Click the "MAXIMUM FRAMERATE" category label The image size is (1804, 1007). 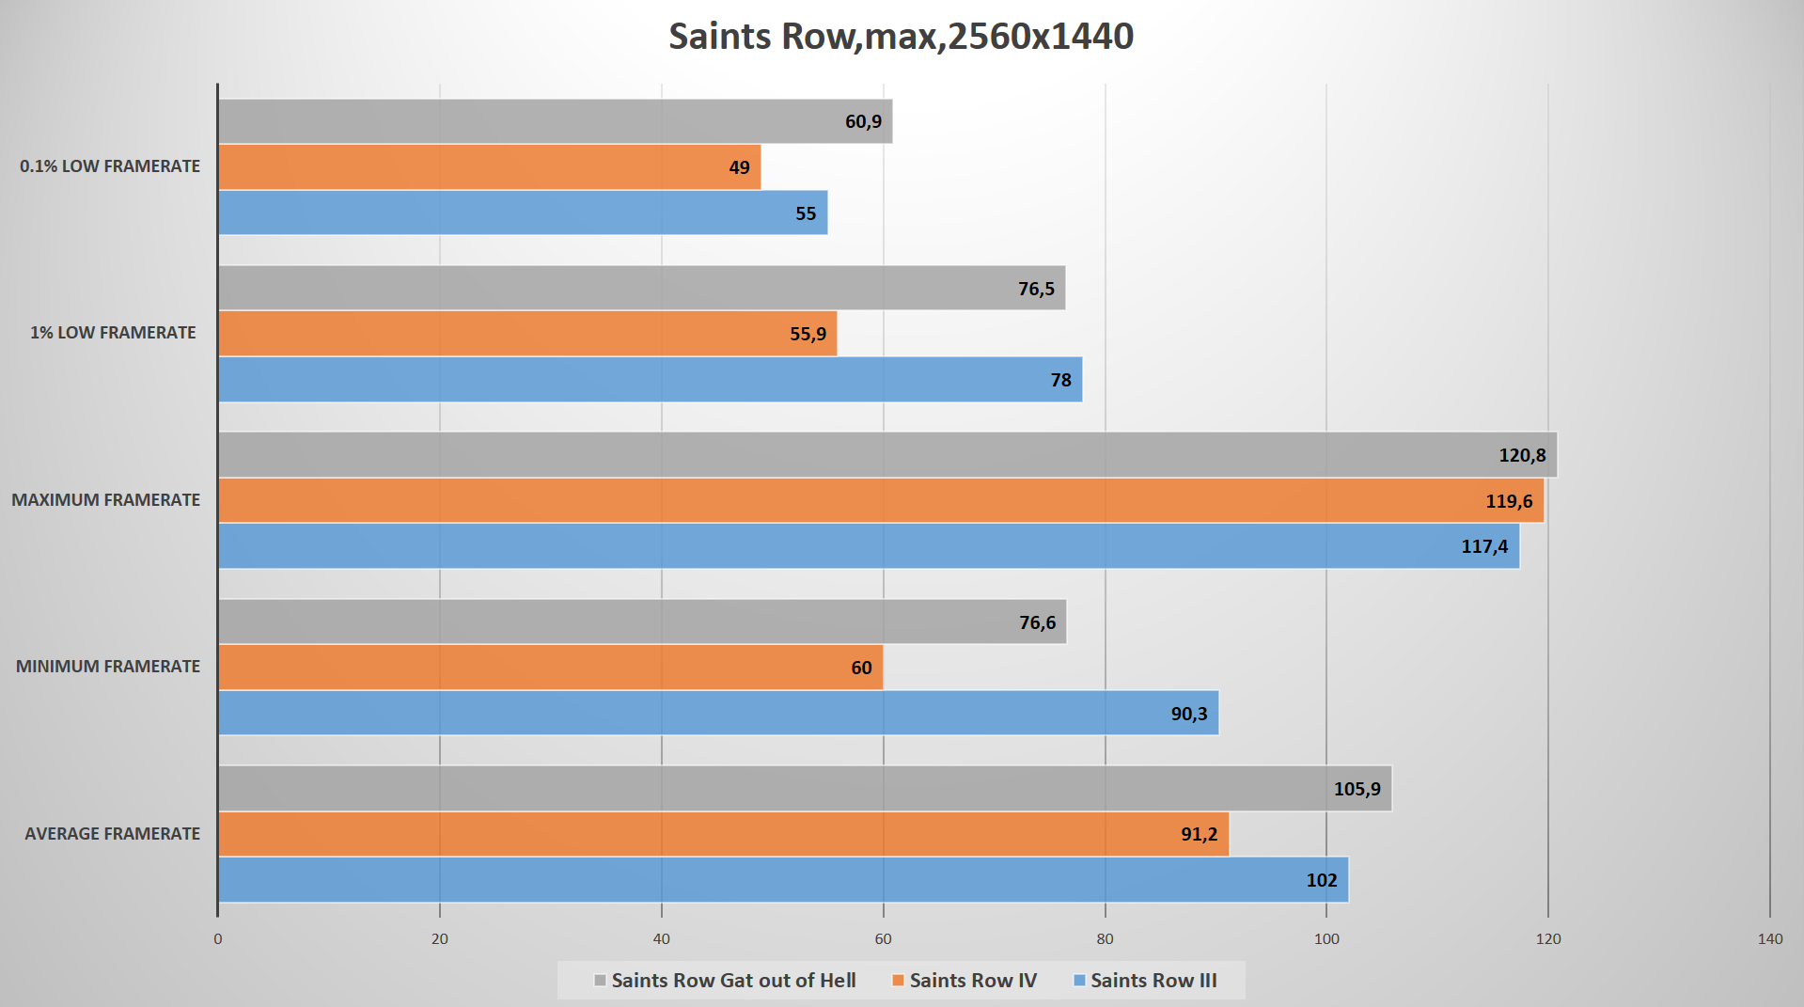pyautogui.click(x=105, y=500)
